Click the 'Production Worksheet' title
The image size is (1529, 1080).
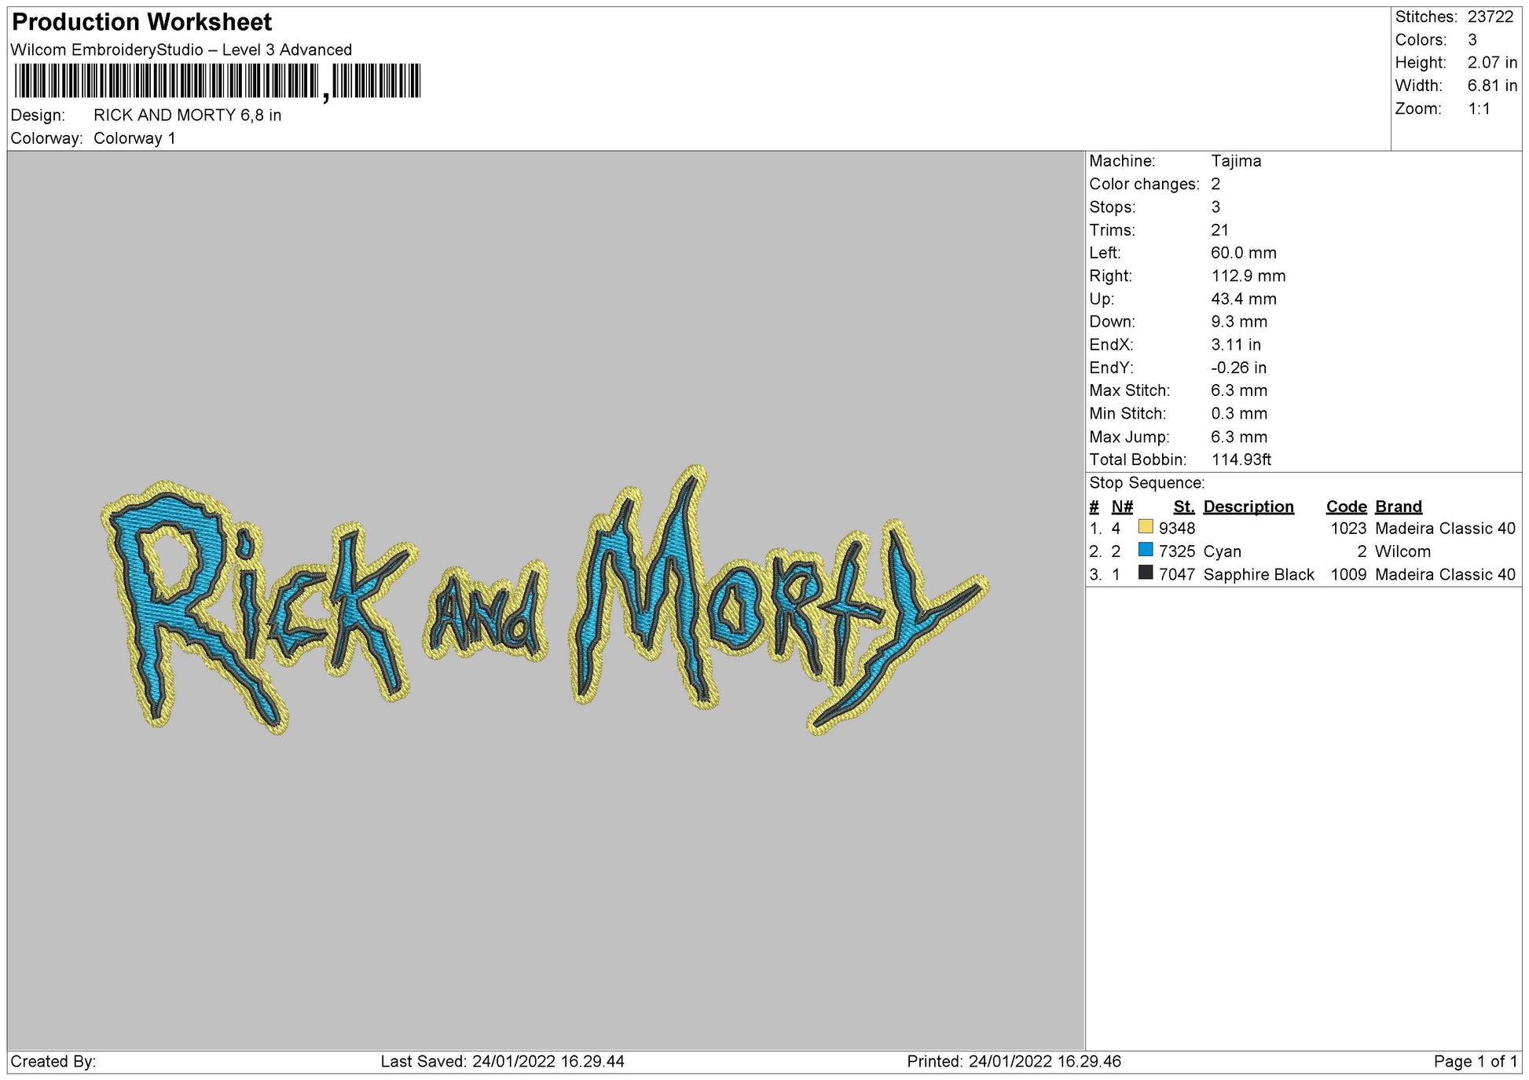tap(142, 22)
